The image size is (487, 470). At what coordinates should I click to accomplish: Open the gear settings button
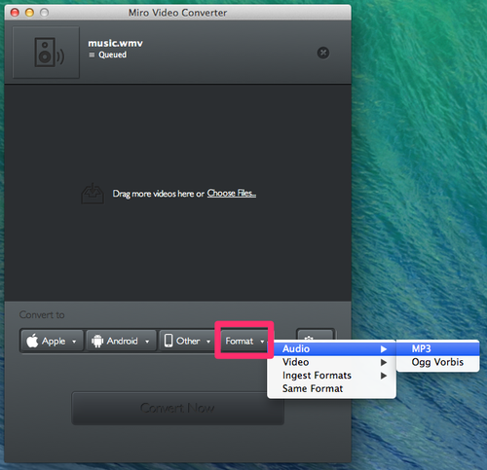coord(316,335)
